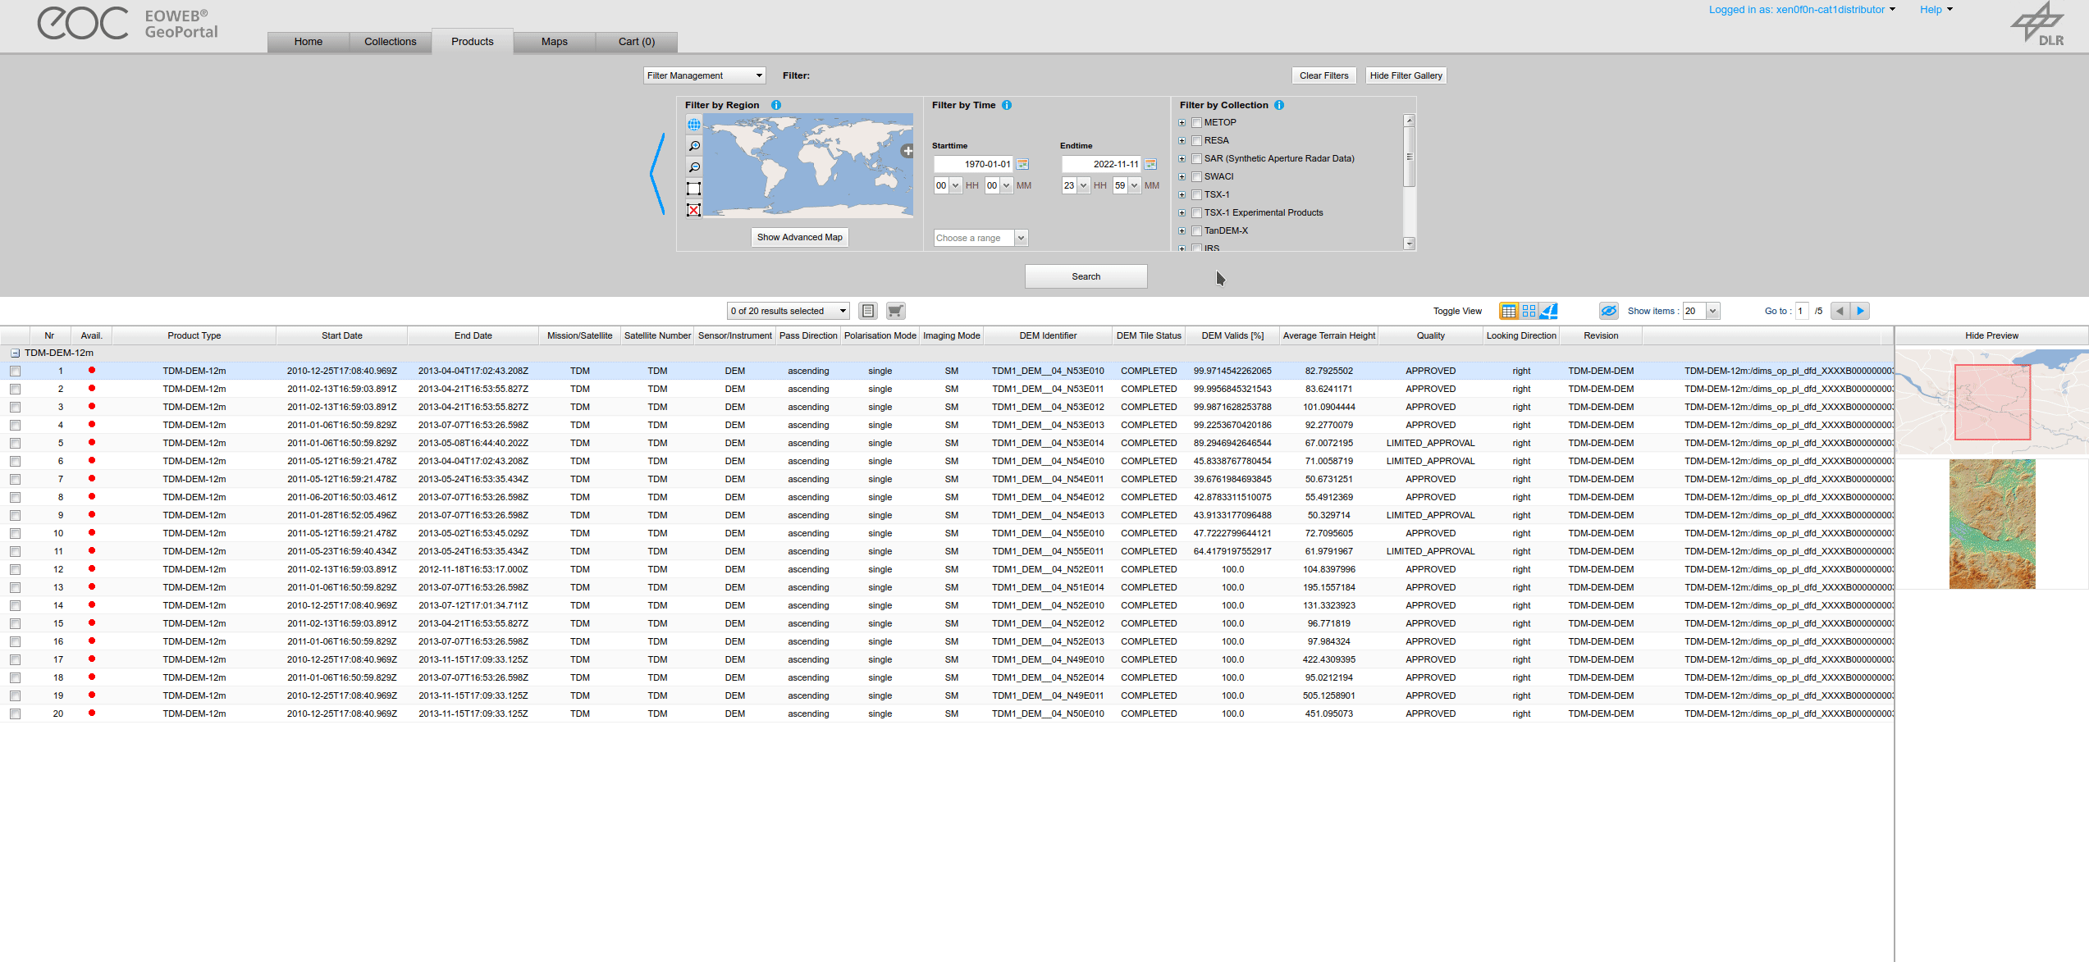Switch to the Collections tab
2089x962 pixels.
[390, 42]
